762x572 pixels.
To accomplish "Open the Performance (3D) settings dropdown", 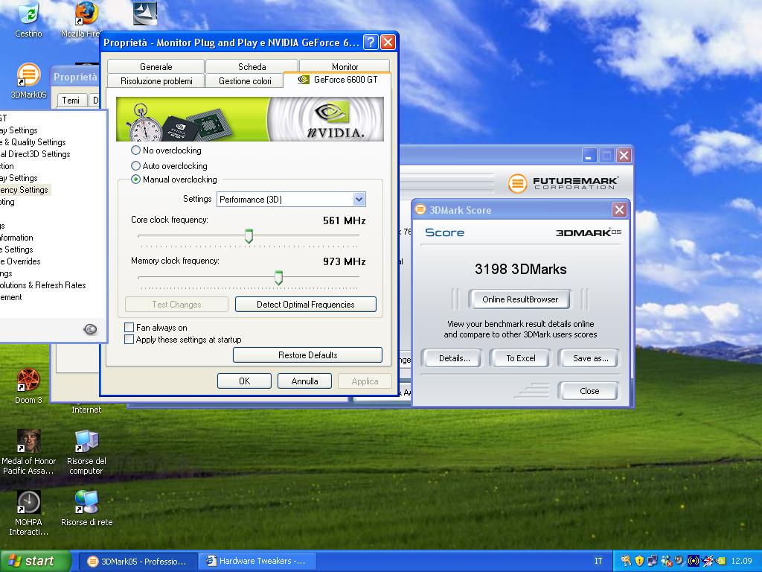I will pos(291,200).
